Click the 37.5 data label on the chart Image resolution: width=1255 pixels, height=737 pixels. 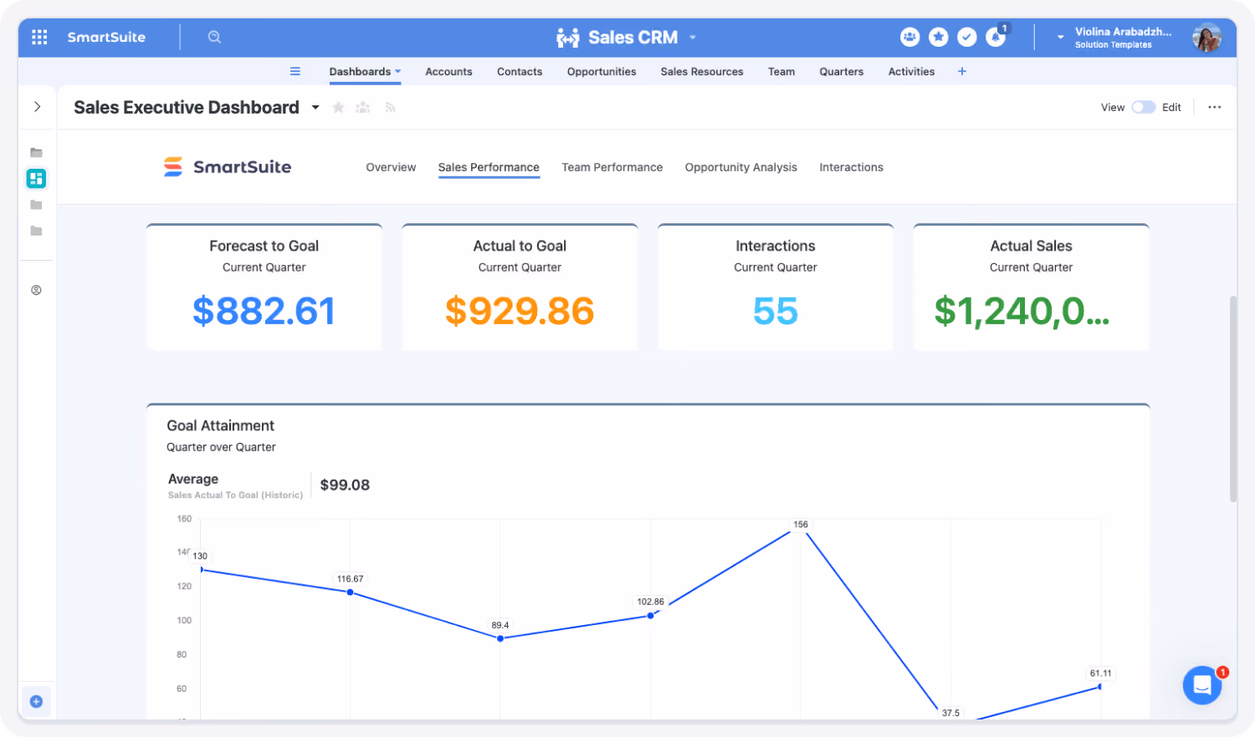[x=950, y=713]
